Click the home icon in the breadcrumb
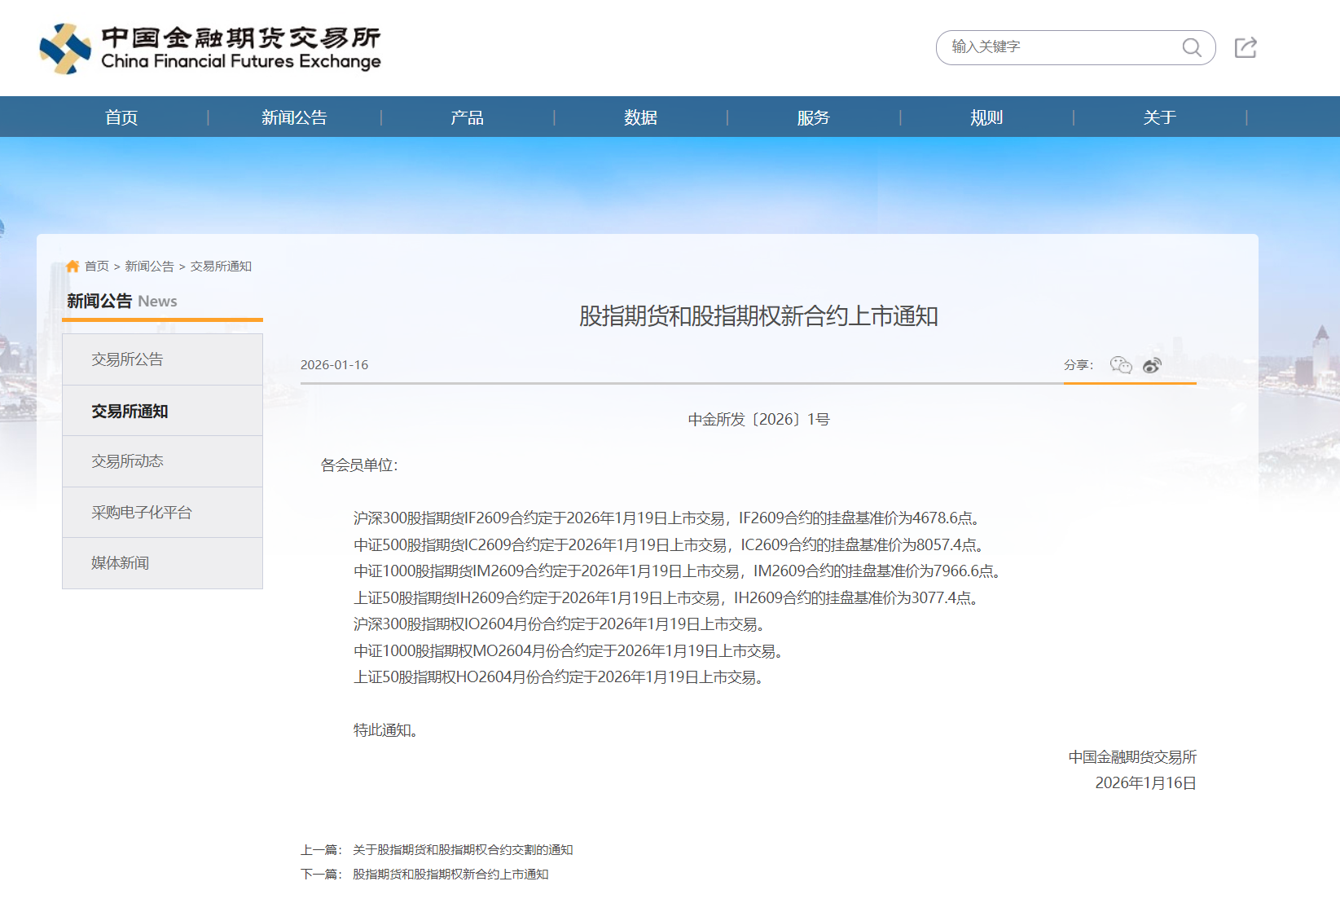The height and width of the screenshot is (921, 1340). pos(73,265)
